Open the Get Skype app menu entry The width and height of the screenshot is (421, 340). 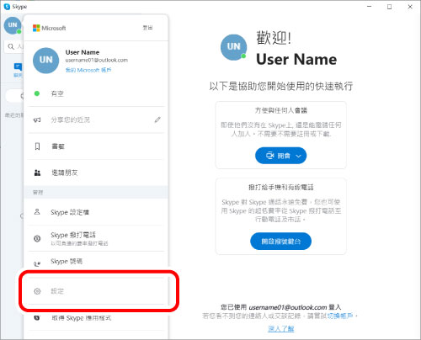(x=96, y=318)
